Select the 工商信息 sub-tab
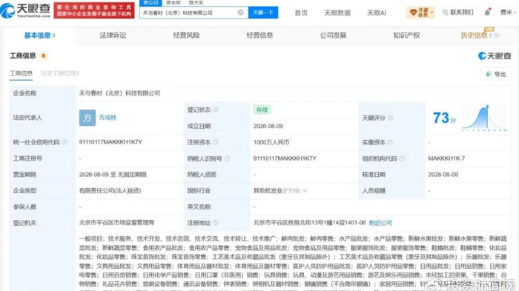The height and width of the screenshot is (291, 519). coord(21,73)
